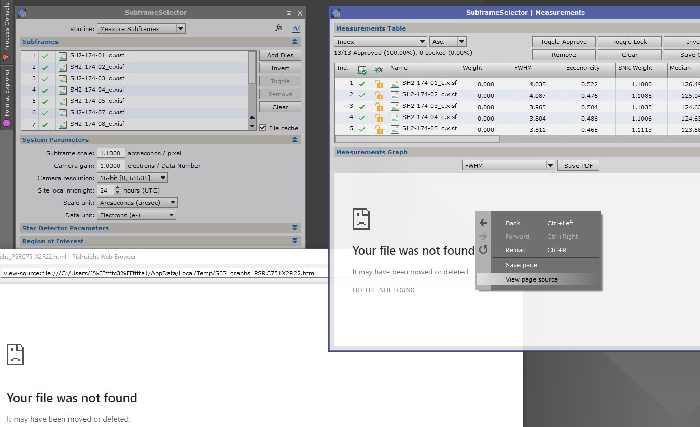
Task: Toggle approval checkmark for Measurements row 3
Action: (x=362, y=107)
